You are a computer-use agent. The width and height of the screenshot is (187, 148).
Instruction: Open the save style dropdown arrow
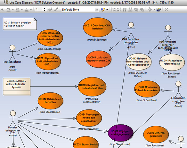[x=107, y=10]
